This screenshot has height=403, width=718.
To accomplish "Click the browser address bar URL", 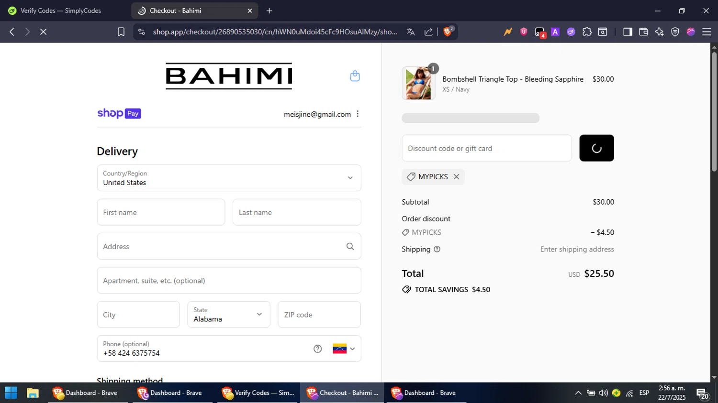I will click(275, 32).
